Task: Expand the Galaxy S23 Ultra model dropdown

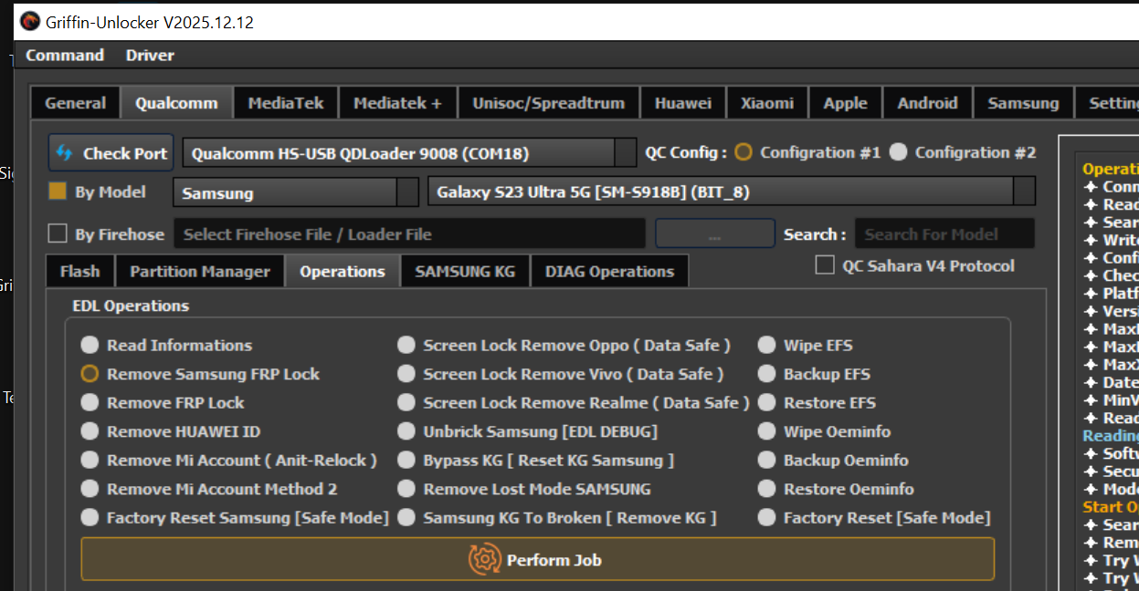Action: point(1024,192)
